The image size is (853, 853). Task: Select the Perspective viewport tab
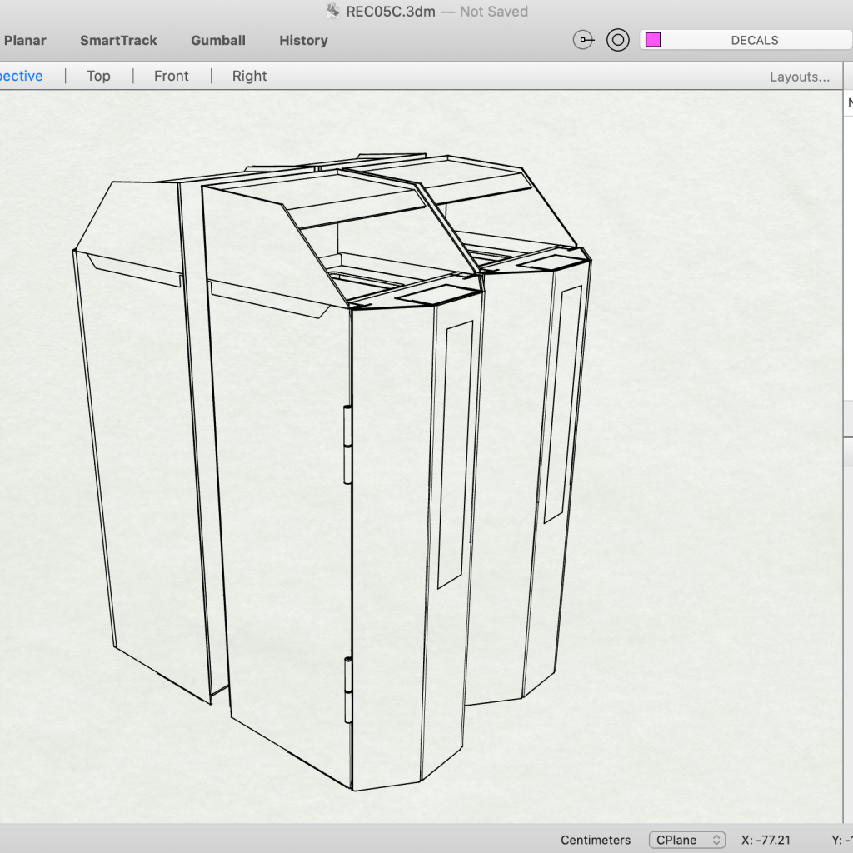click(21, 76)
